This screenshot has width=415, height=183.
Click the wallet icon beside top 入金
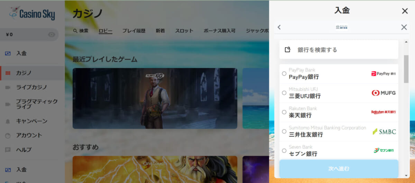8,53
